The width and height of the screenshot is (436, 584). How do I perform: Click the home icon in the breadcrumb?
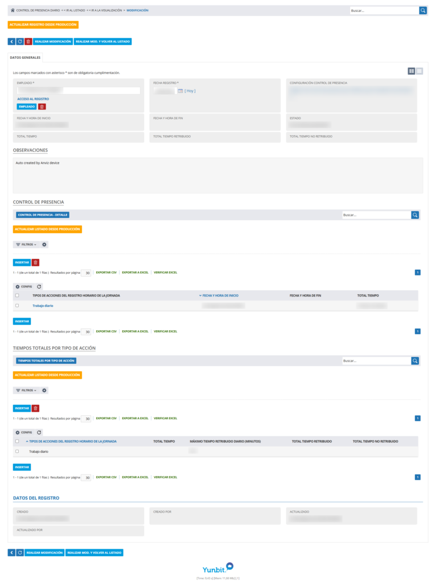[13, 10]
